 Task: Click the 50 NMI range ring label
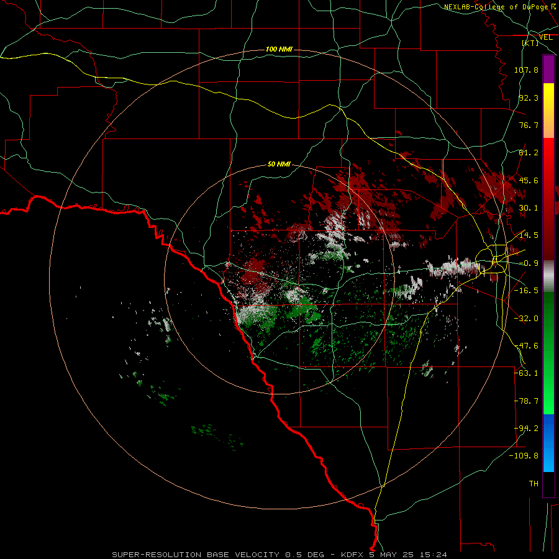279,165
